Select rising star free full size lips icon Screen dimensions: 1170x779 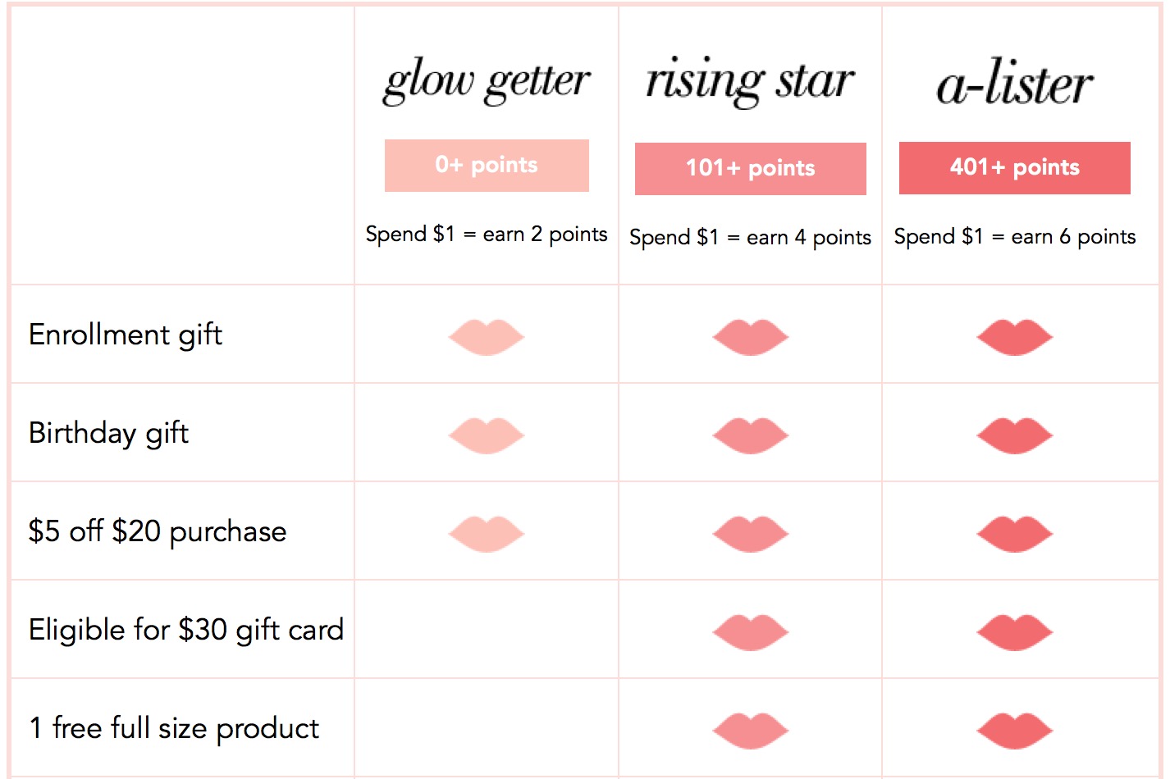751,730
